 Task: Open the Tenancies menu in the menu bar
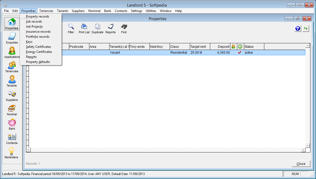(x=46, y=11)
